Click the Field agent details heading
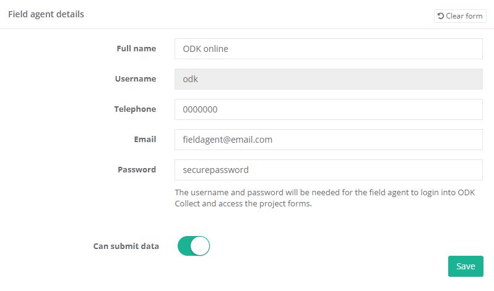Viewport: 494px width, 291px height. click(x=46, y=14)
